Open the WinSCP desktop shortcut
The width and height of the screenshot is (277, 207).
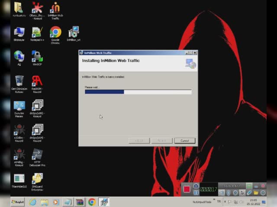click(37, 58)
